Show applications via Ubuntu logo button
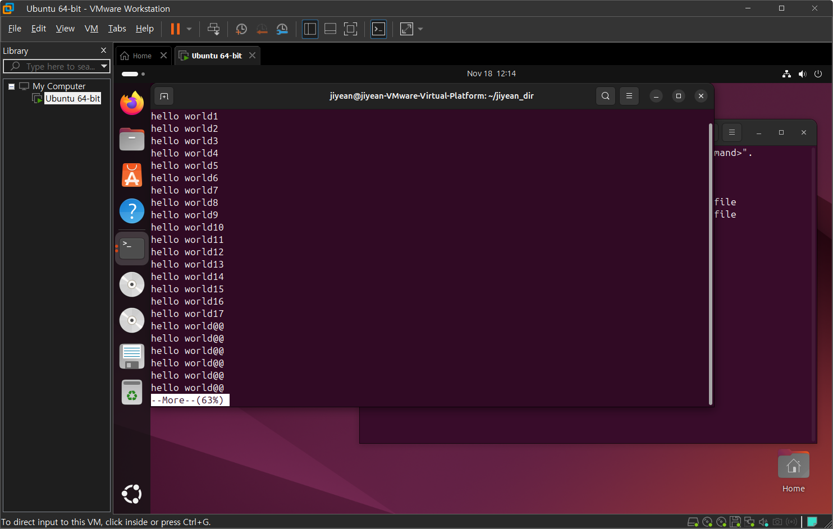The width and height of the screenshot is (833, 529). [132, 494]
